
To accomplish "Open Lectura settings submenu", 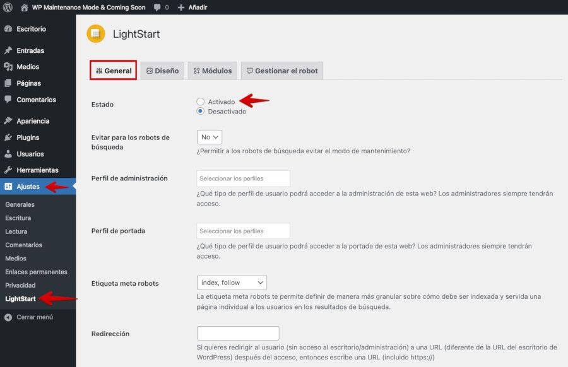I will (16, 231).
